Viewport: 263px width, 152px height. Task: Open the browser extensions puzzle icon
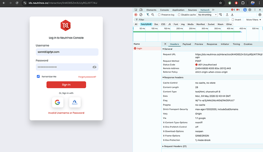pos(243,3)
